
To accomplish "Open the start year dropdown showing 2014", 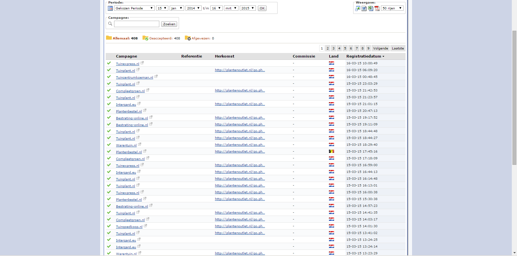I will tap(194, 8).
